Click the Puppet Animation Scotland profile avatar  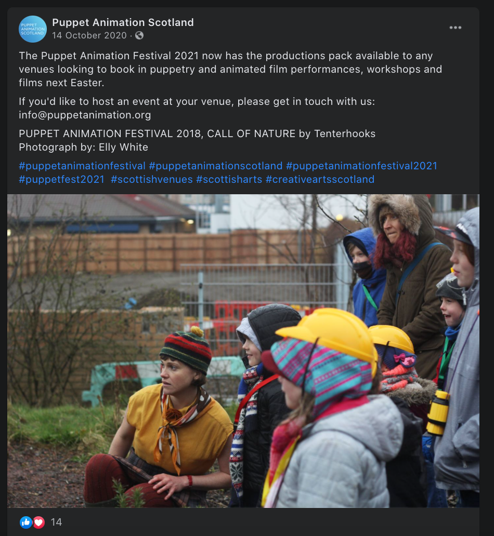33,29
